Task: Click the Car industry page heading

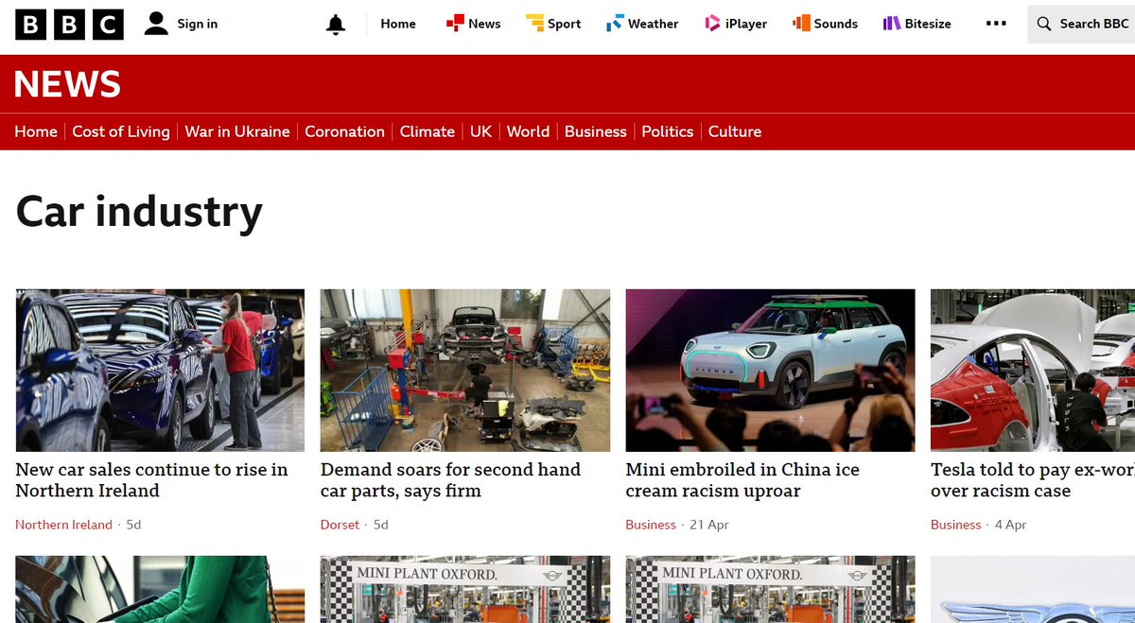Action: click(x=139, y=212)
